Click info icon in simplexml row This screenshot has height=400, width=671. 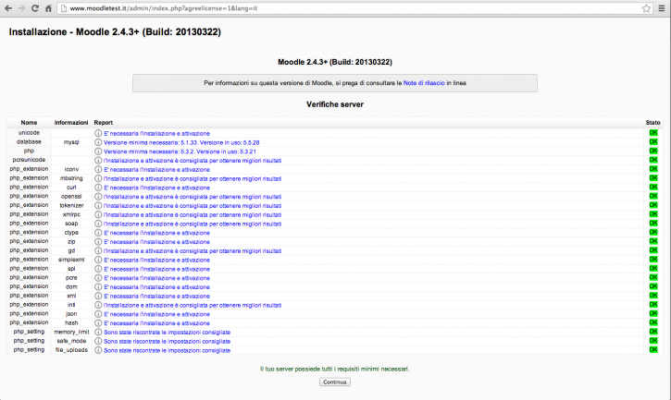coord(98,260)
